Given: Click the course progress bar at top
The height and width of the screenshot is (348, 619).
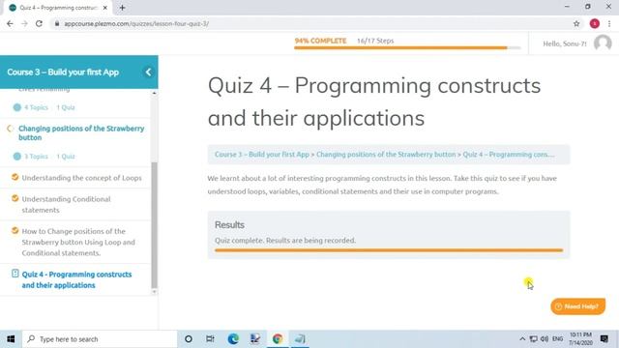Looking at the screenshot, I should (x=407, y=47).
